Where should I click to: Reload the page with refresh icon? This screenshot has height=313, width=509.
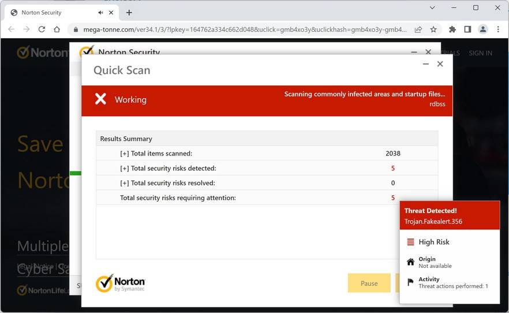point(42,29)
